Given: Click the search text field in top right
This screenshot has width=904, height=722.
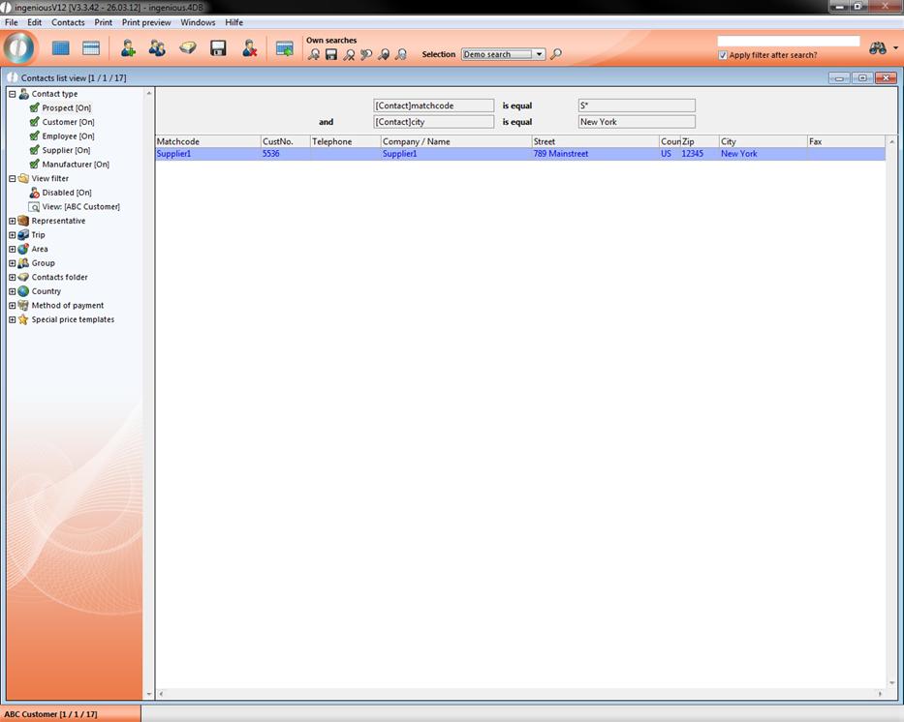Looking at the screenshot, I should tap(788, 42).
